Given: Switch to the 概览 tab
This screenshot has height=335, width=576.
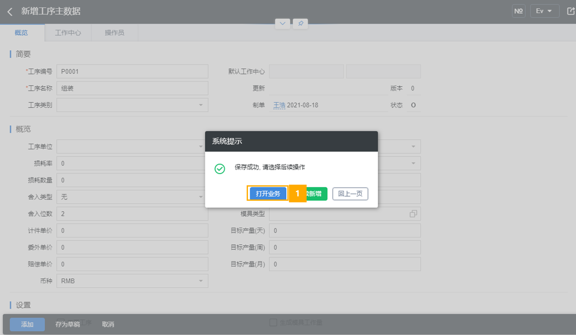Looking at the screenshot, I should click(x=21, y=33).
